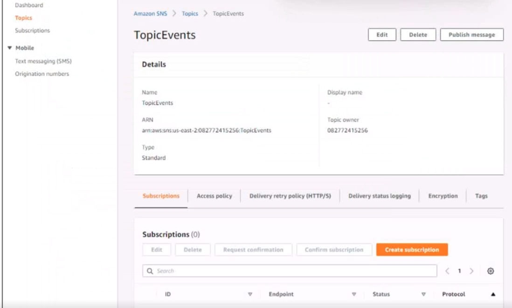
Task: Click the topic Delete button
Action: [418, 34]
